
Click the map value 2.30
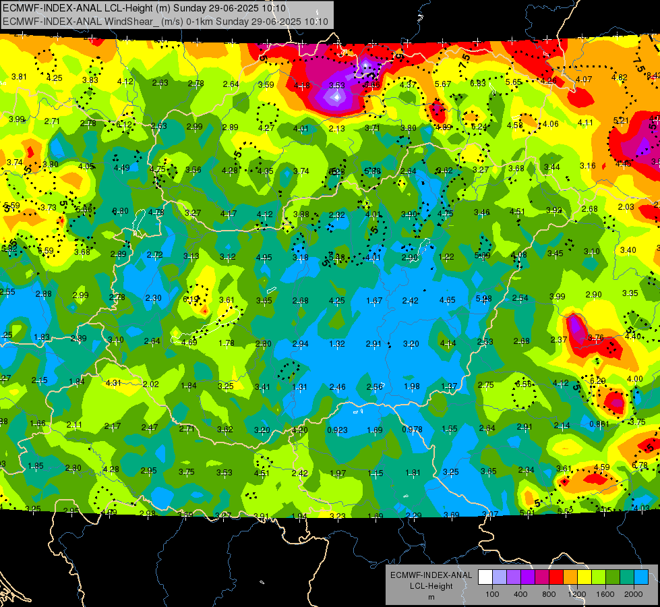coord(153,298)
